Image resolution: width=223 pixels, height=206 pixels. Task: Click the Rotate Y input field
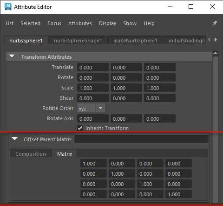tap(126, 78)
